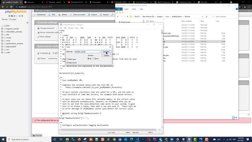Screen dimensions: 252x142
Task: Click phpMyAdmin home icon in sidebar
Action: click(9, 16)
